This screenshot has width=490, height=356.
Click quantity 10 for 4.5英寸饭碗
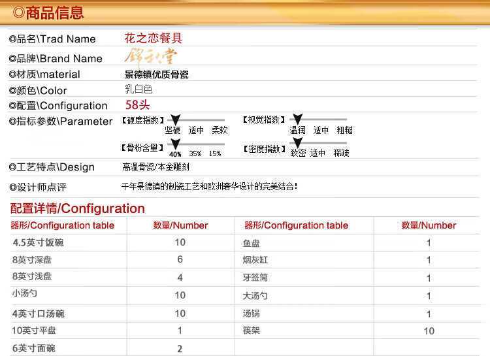coord(180,242)
